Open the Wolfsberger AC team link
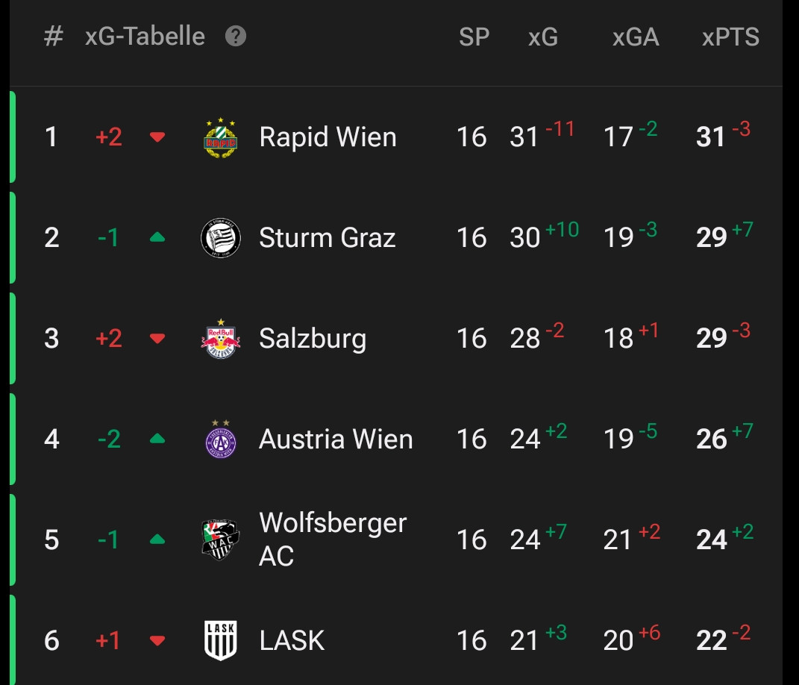The width and height of the screenshot is (799, 685). pos(333,539)
